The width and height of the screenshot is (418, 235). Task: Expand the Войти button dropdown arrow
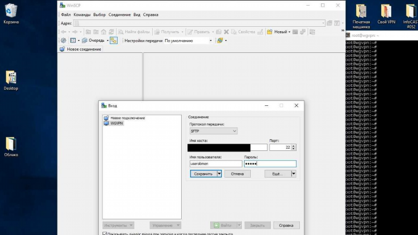pos(239,226)
